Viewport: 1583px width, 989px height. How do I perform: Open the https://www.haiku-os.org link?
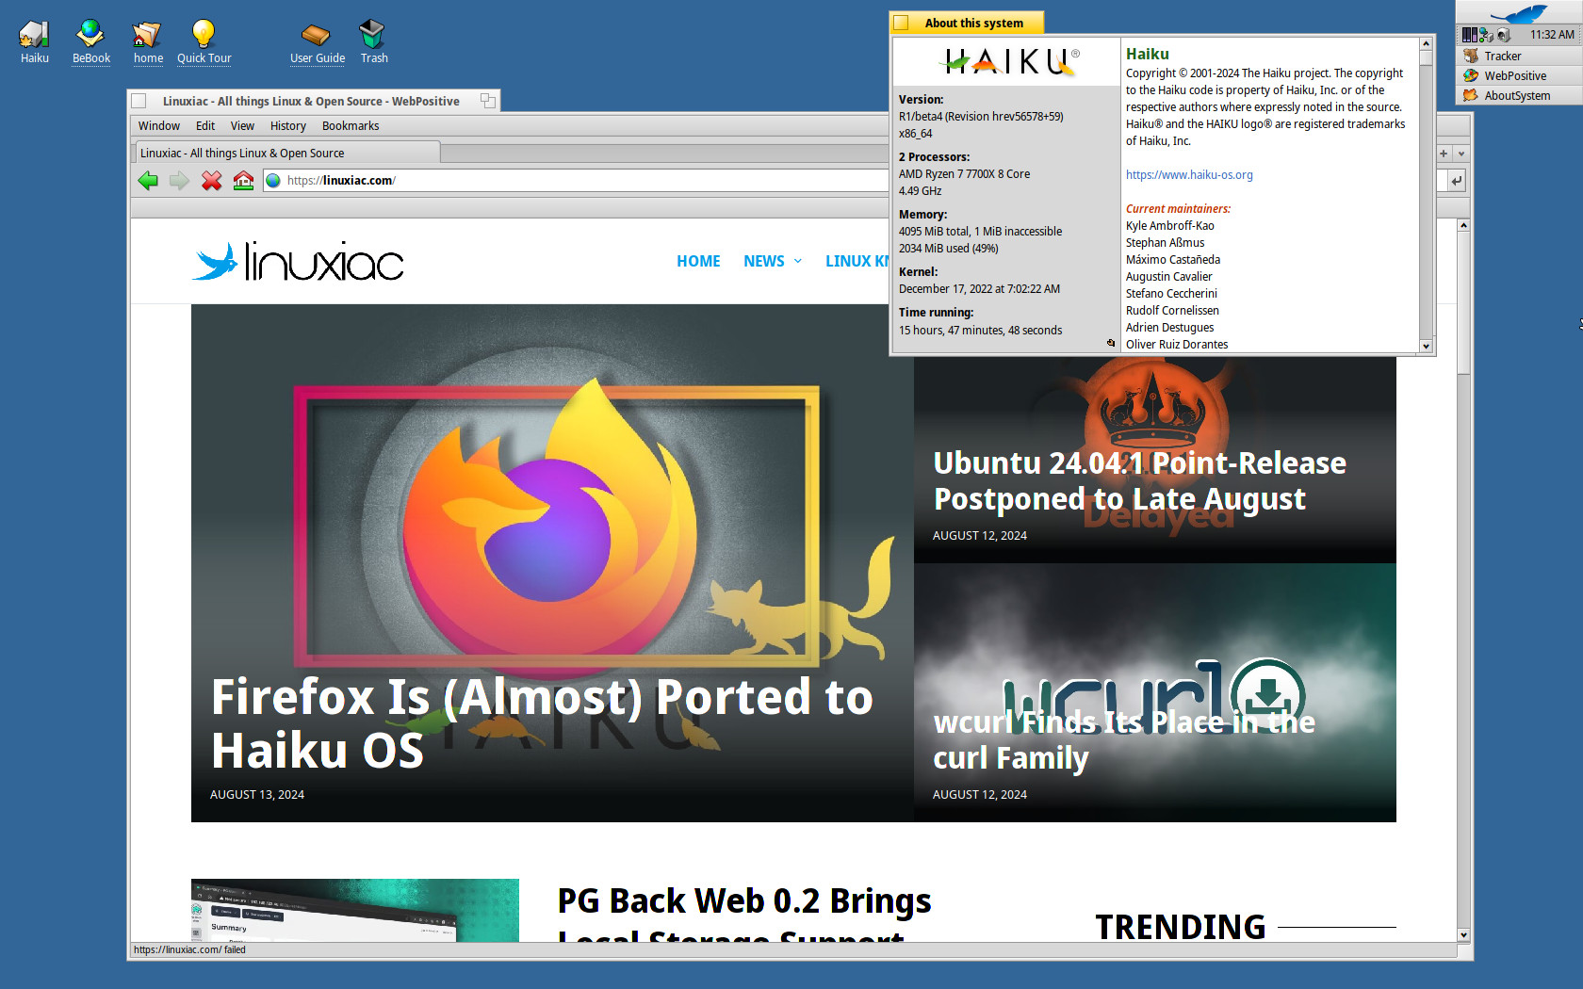coord(1189,175)
